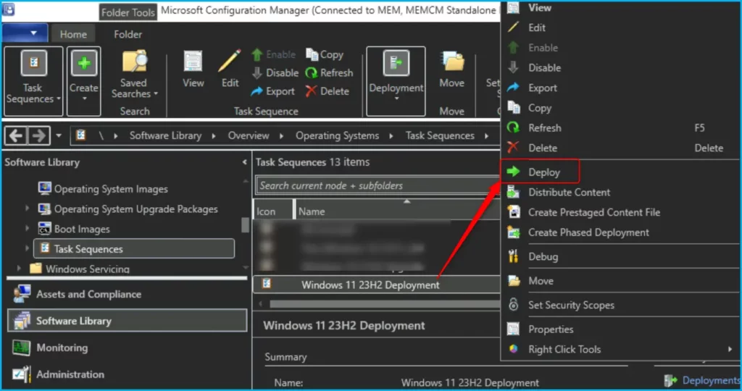Choose Create Prestaged Content File
Image resolution: width=742 pixels, height=391 pixels.
pyautogui.click(x=594, y=212)
